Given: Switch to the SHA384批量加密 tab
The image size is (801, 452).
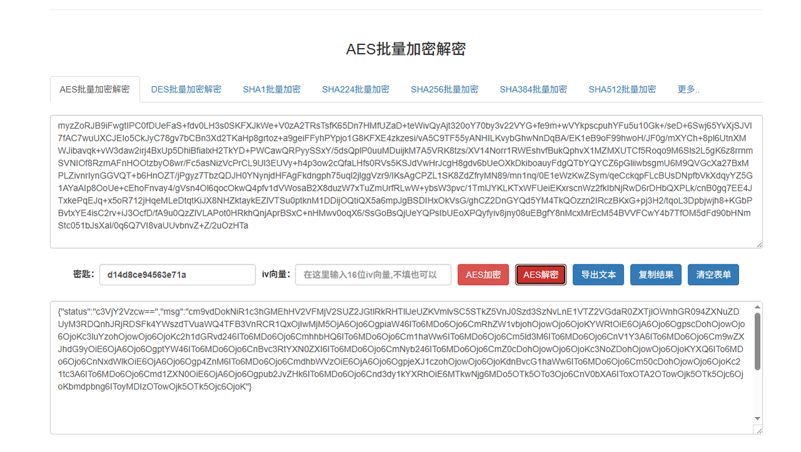Looking at the screenshot, I should 533,89.
